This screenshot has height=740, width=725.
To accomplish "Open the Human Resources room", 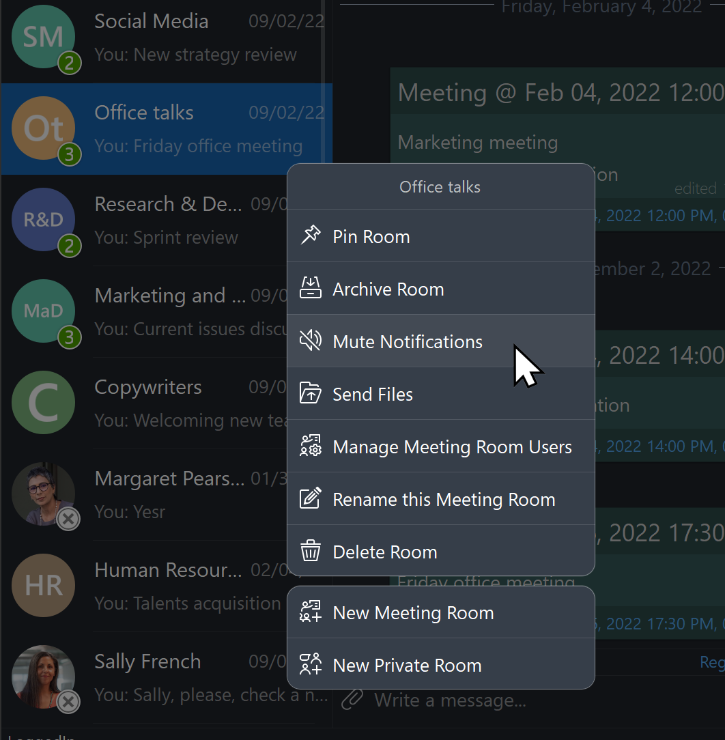I will tap(144, 586).
